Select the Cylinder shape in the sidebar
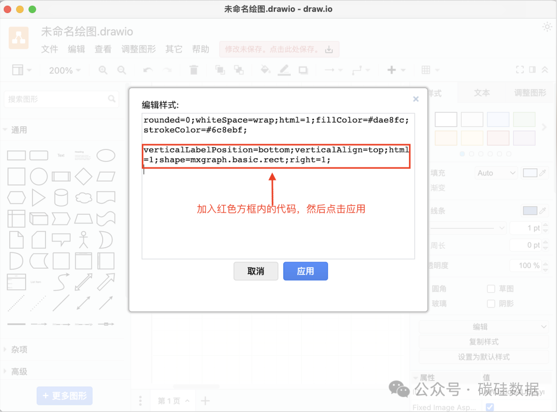557x412 pixels. [61, 197]
